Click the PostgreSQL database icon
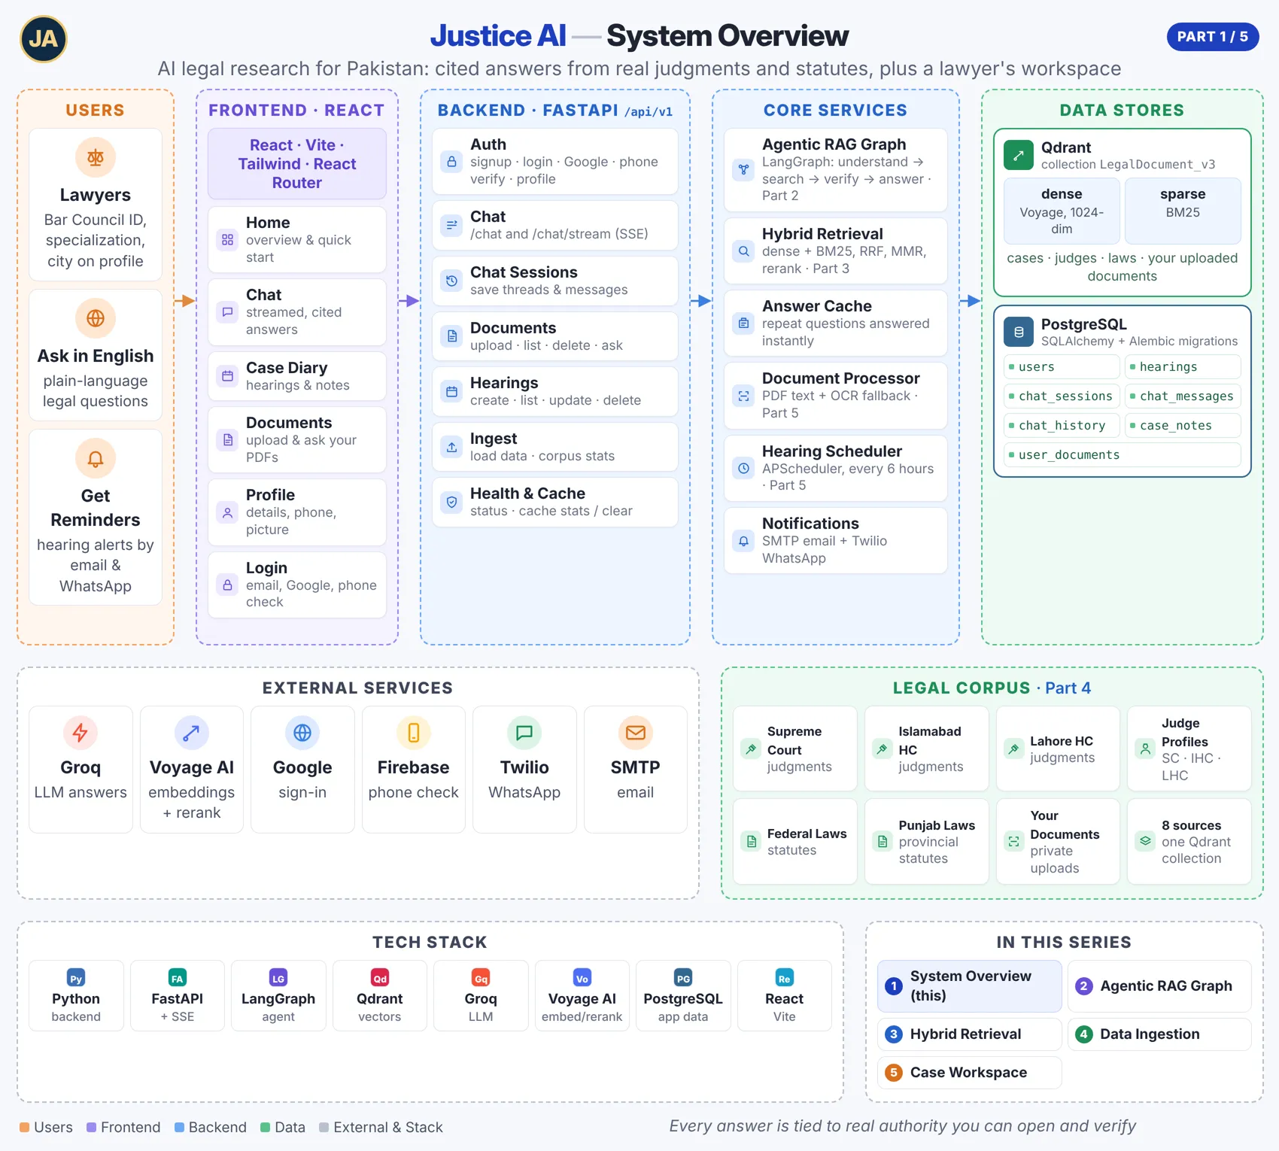Viewport: 1279px width, 1151px height. point(1018,332)
